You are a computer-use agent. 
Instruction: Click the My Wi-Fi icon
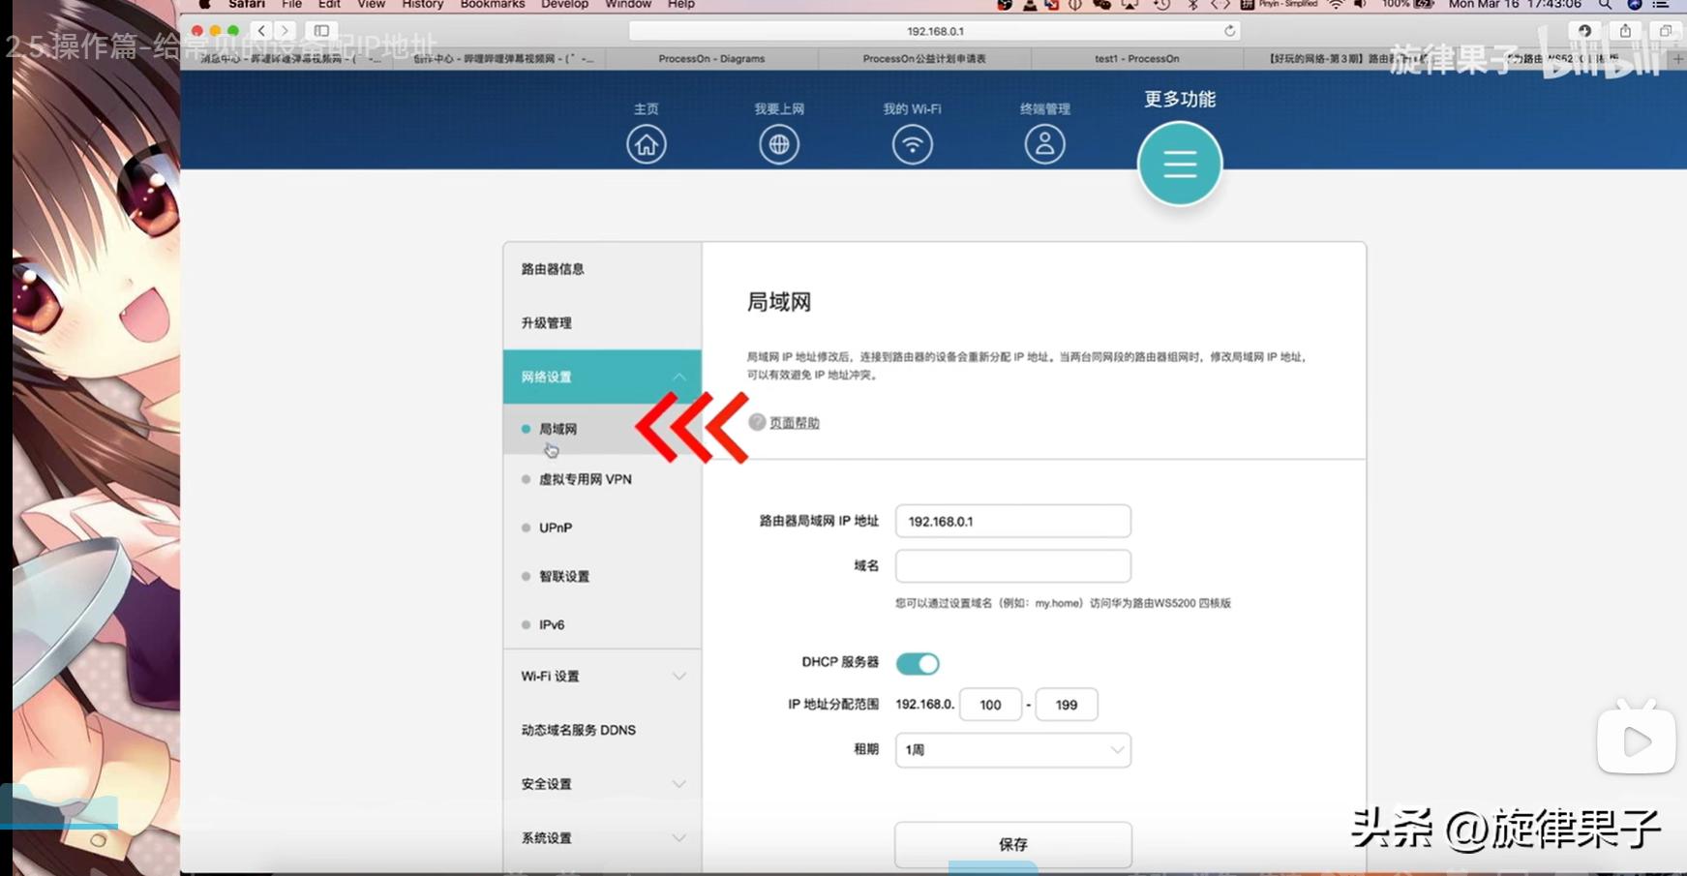point(912,144)
